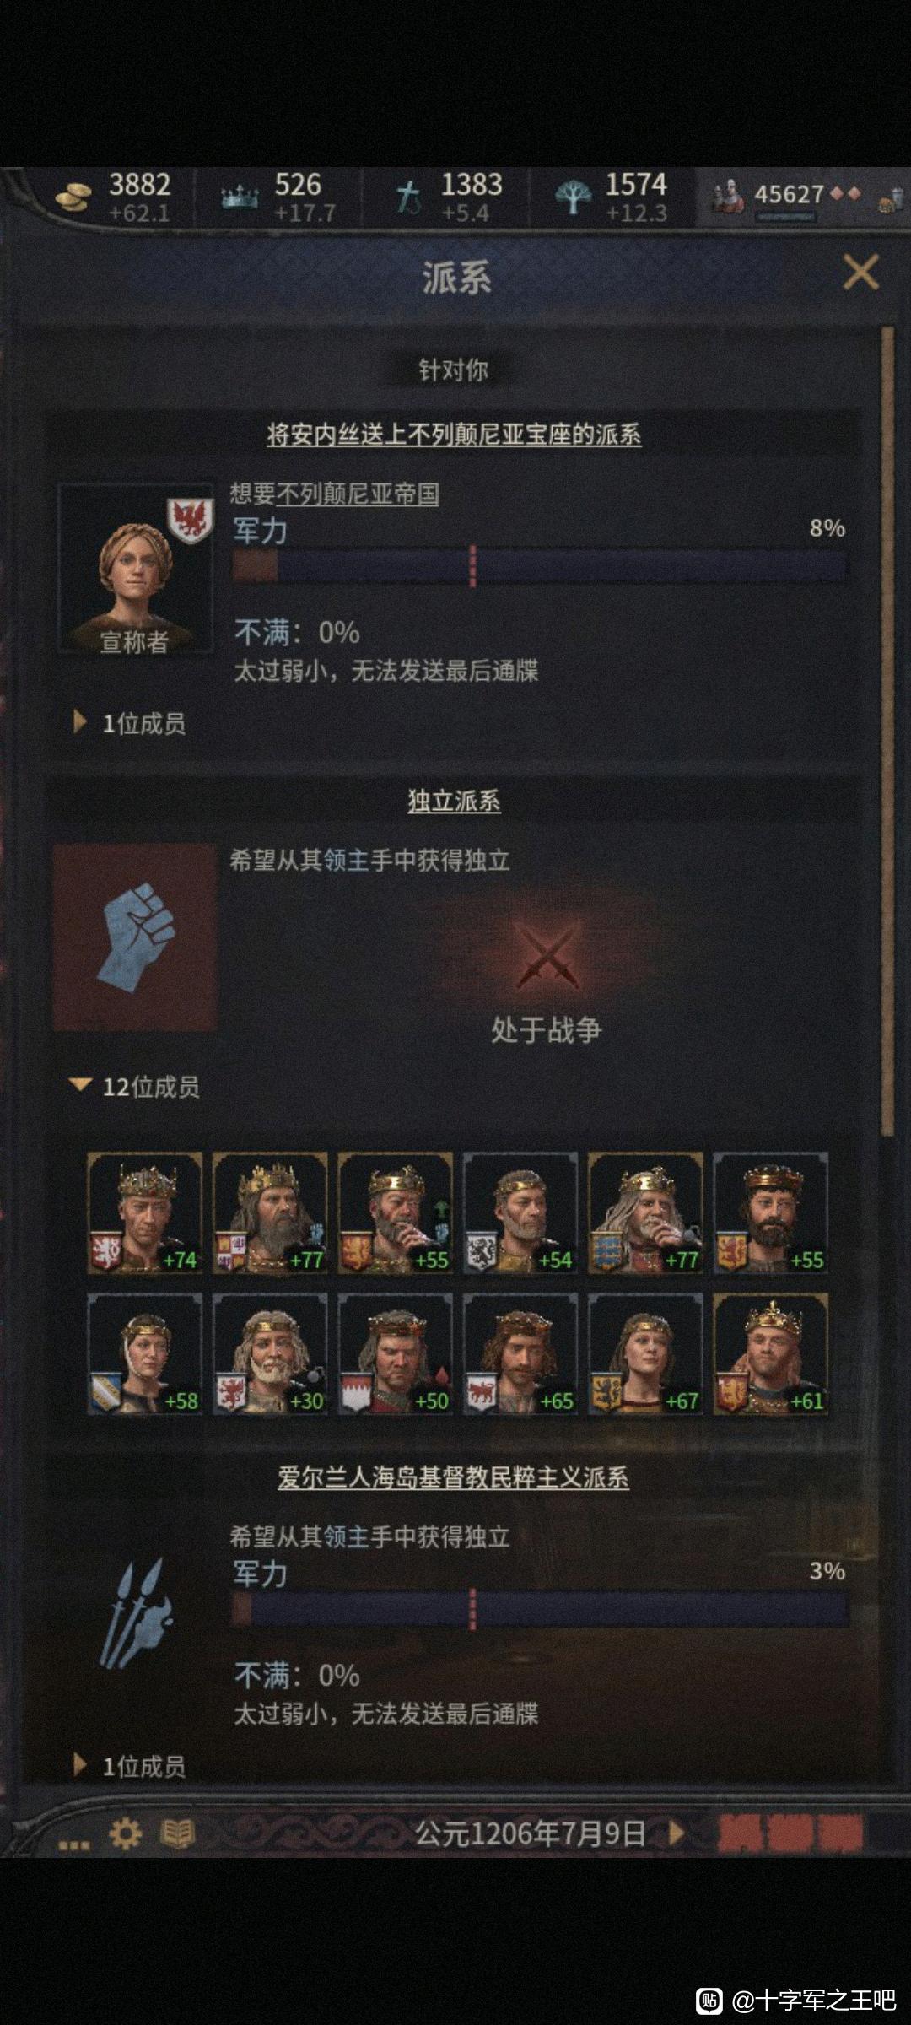
Task: Click the prestige crown icon showing 526
Action: tap(240, 198)
